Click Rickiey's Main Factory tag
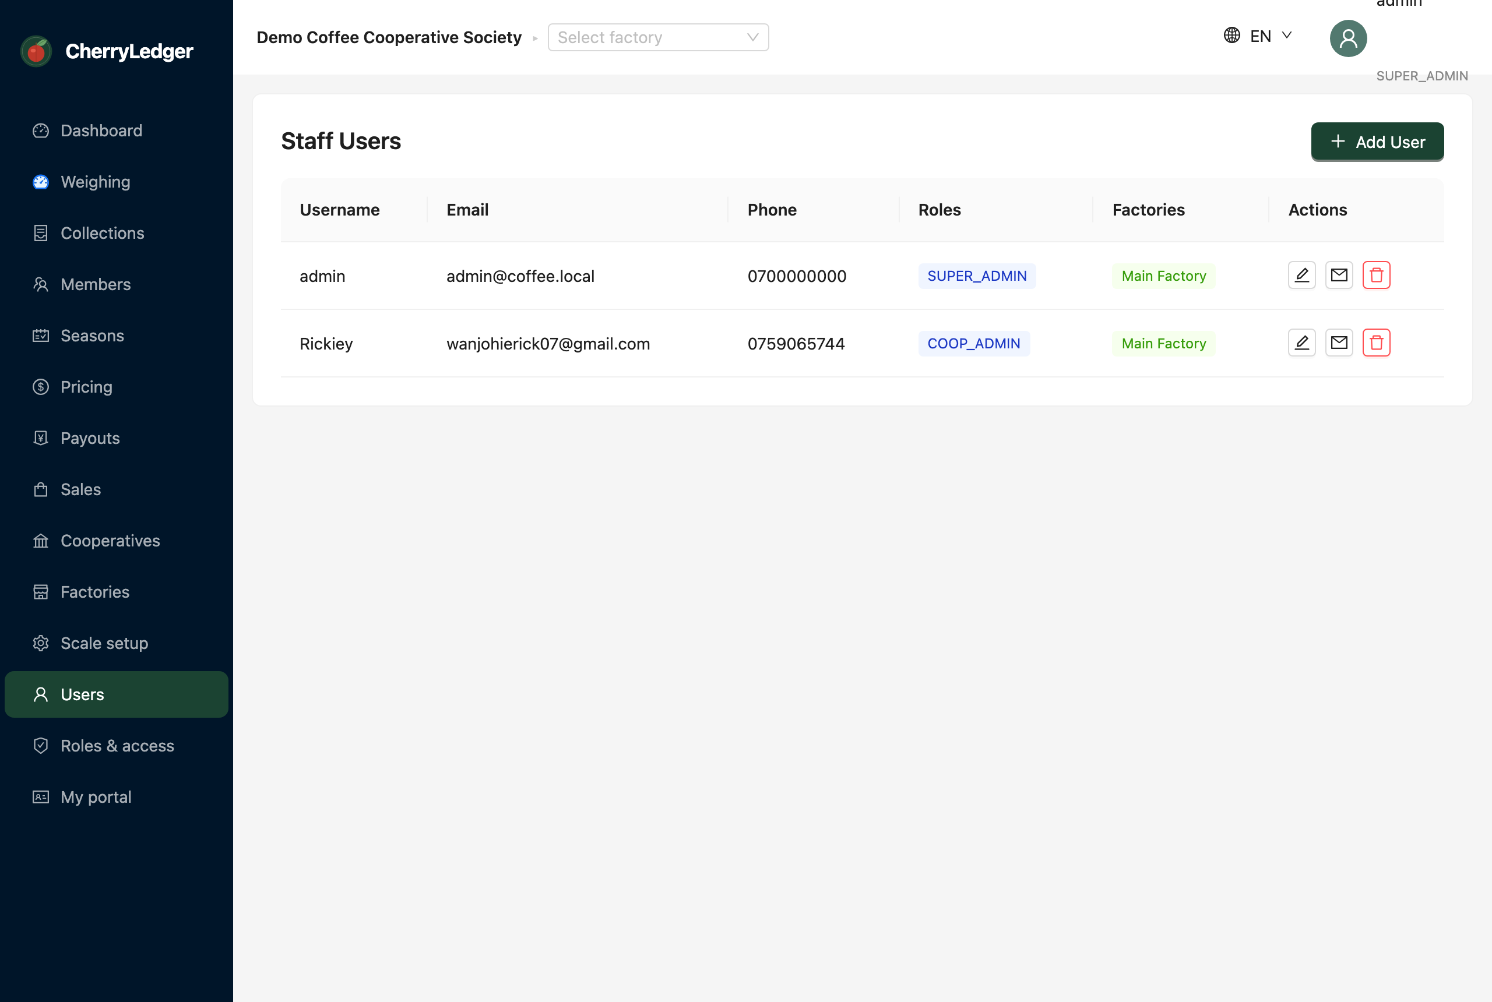This screenshot has height=1002, width=1492. click(x=1163, y=344)
